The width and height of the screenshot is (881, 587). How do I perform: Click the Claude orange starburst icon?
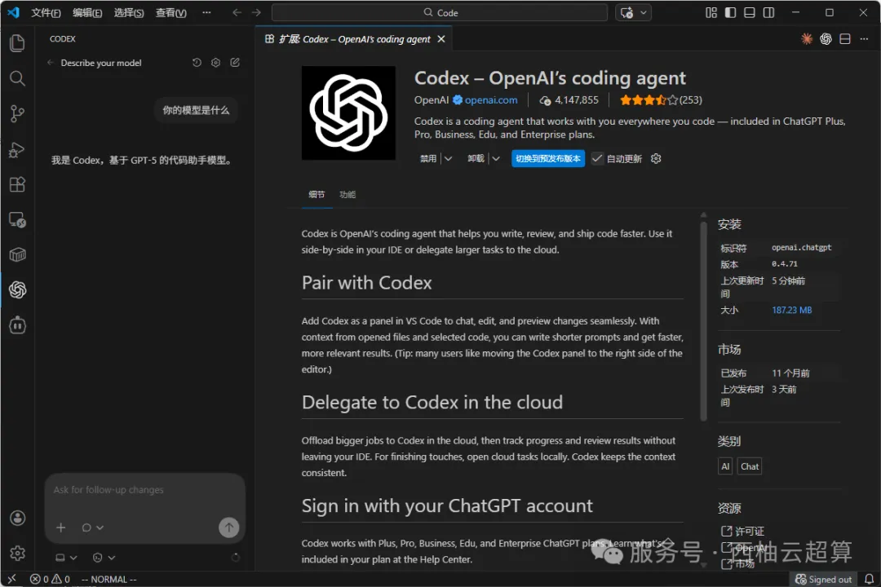(807, 39)
